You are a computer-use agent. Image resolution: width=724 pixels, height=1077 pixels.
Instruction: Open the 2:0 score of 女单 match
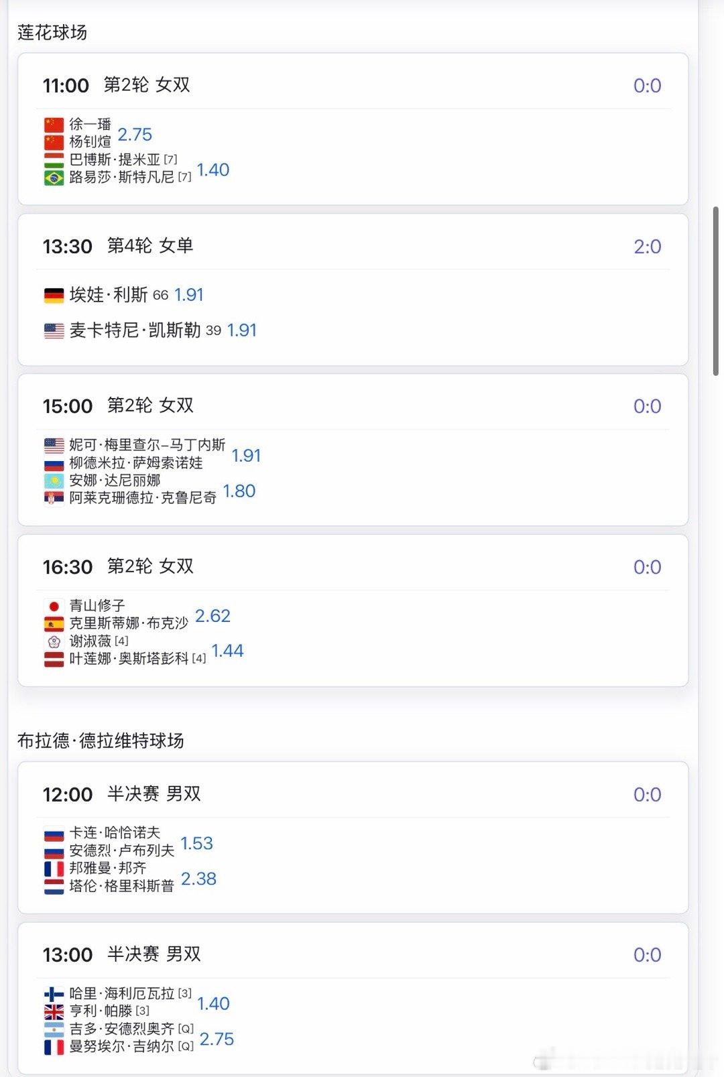click(x=647, y=246)
